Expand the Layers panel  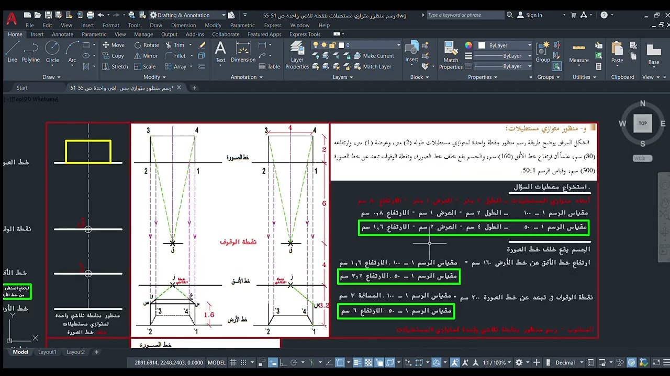point(343,77)
